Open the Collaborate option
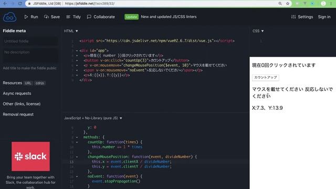Image resolution: width=336 pixels, height=189 pixels. pyautogui.click(x=101, y=17)
